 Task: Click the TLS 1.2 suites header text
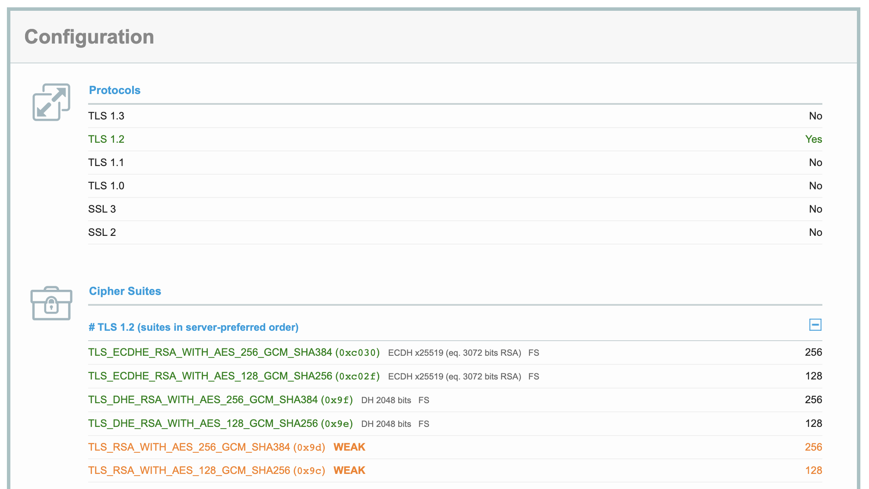(193, 327)
